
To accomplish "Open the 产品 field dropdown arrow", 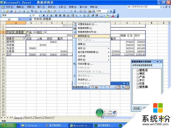I will (x=35, y=32).
